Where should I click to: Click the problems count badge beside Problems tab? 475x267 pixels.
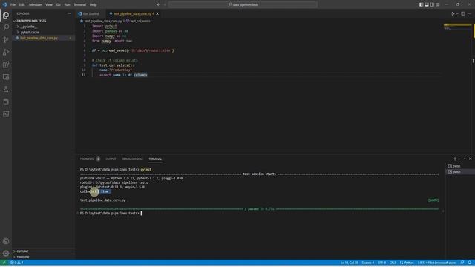coord(98,159)
